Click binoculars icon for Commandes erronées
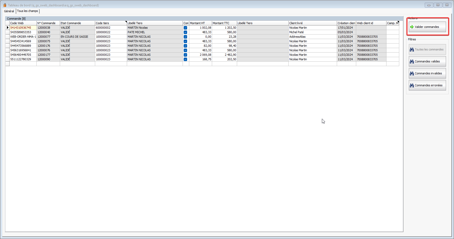 [412, 85]
